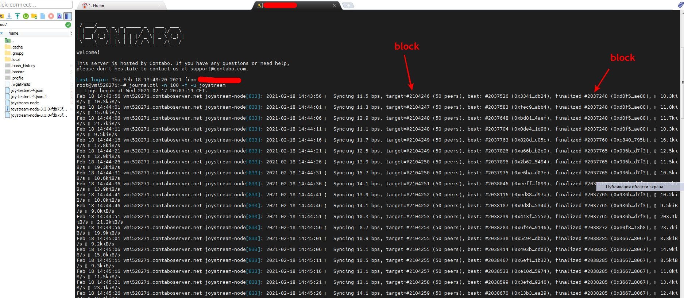
Task: Click the key icon on SSH tab
Action: [x=259, y=5]
